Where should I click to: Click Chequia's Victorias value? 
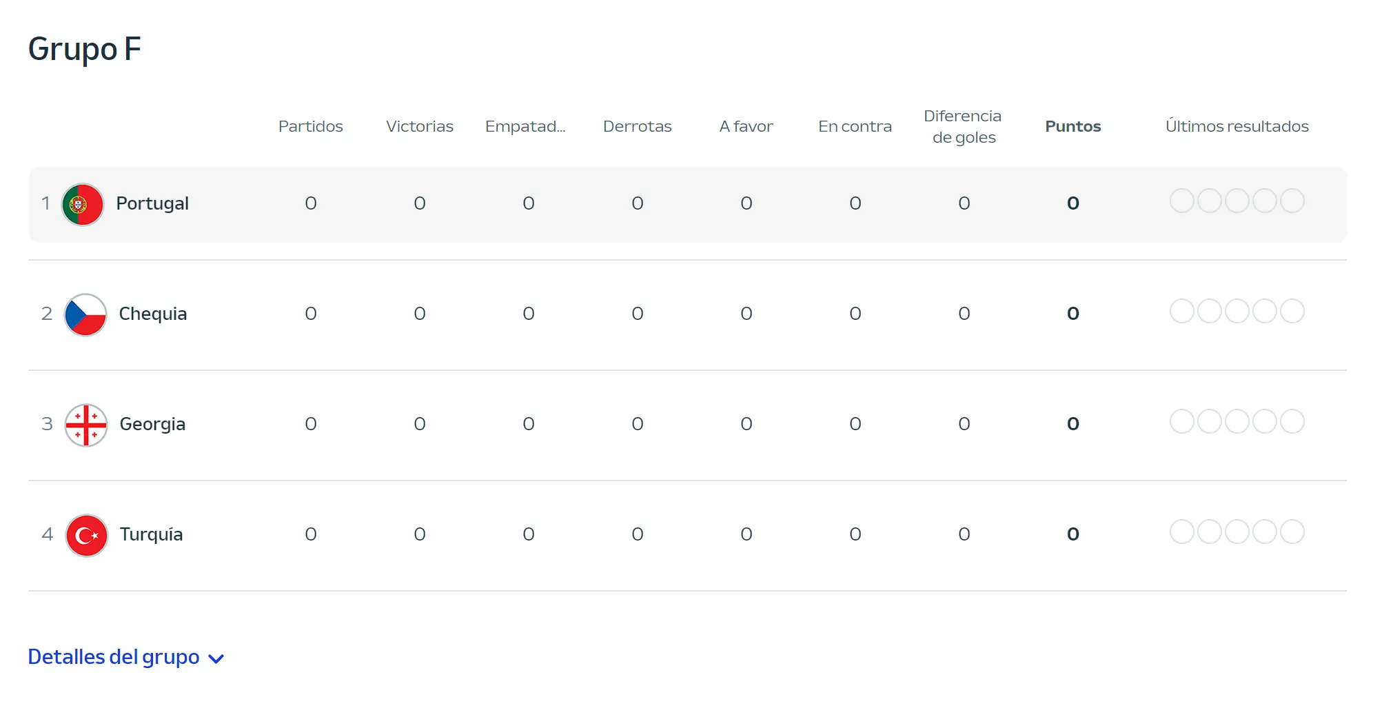point(420,314)
